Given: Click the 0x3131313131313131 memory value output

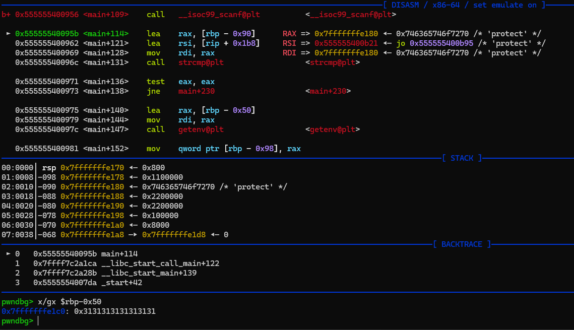Looking at the screenshot, I should [x=115, y=311].
